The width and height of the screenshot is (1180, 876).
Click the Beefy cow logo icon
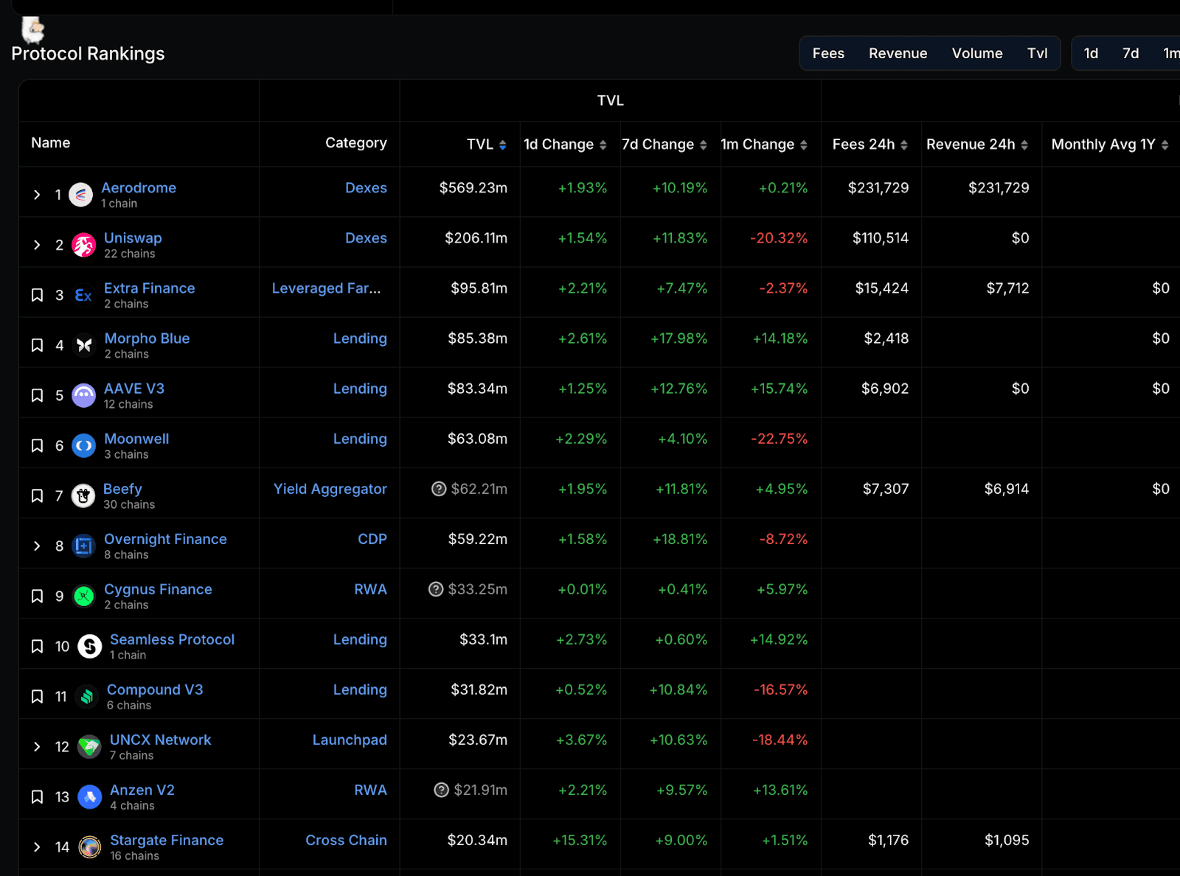coord(83,496)
